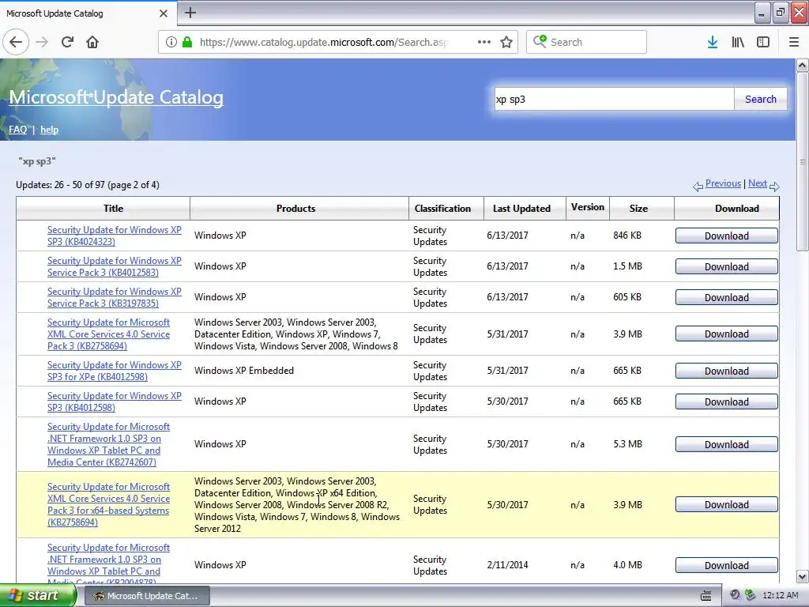The height and width of the screenshot is (607, 809).
Task: Click the right arrow beside Next
Action: click(x=774, y=187)
